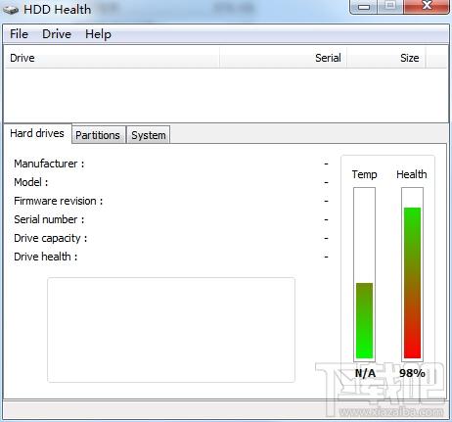Switch to the Partitions tab
The image size is (452, 422).
coord(98,135)
